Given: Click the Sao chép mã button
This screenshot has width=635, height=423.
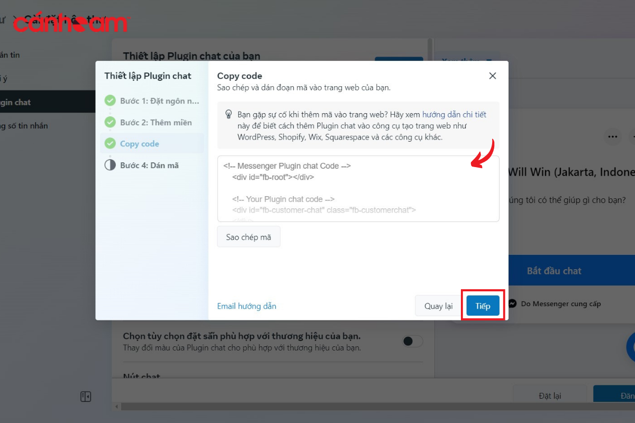Looking at the screenshot, I should click(249, 237).
